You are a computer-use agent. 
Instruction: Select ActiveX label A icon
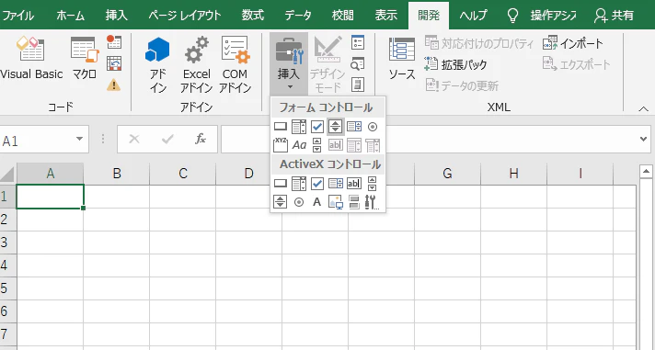point(317,202)
